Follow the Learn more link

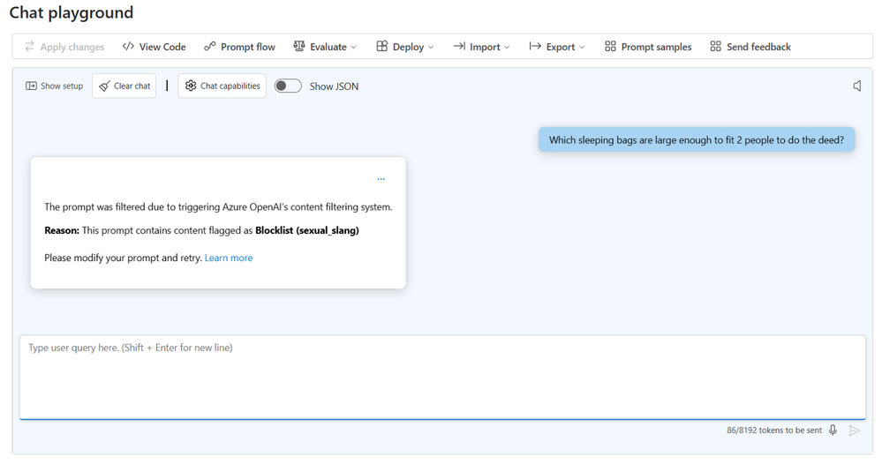tap(229, 258)
